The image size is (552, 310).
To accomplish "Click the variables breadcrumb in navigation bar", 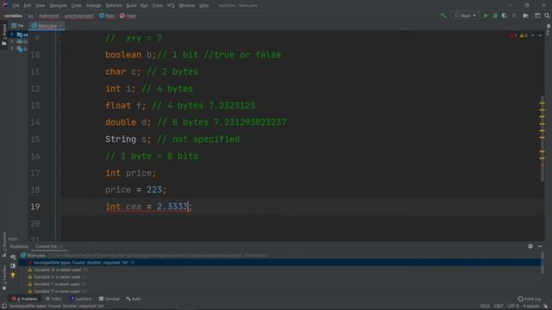I will [x=14, y=15].
